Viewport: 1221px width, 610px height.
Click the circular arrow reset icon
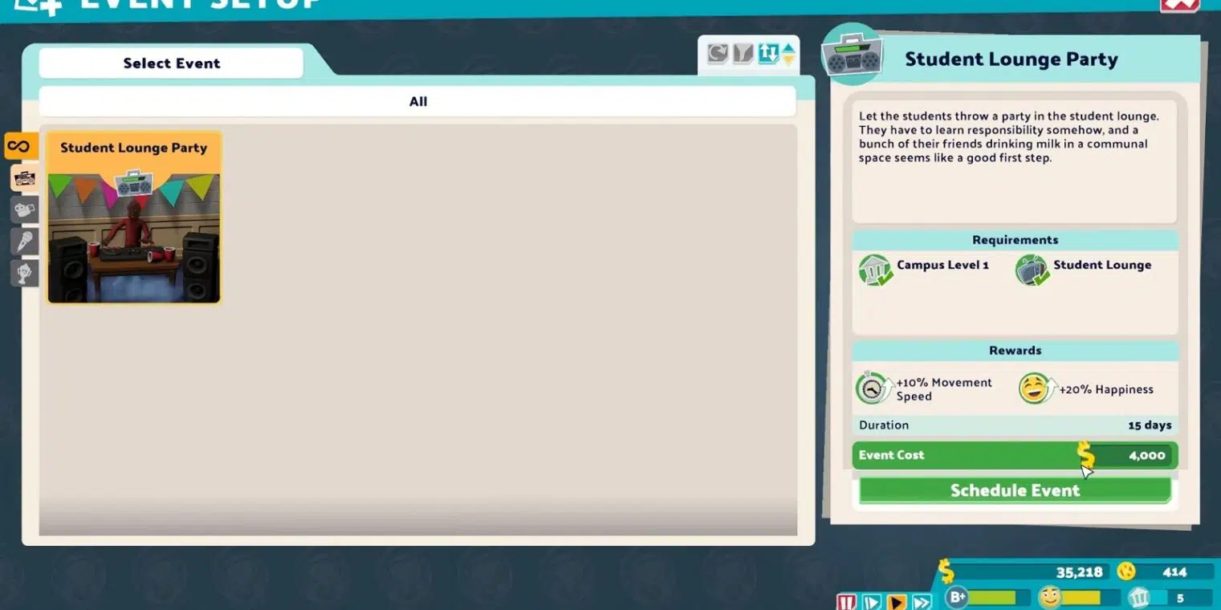717,54
